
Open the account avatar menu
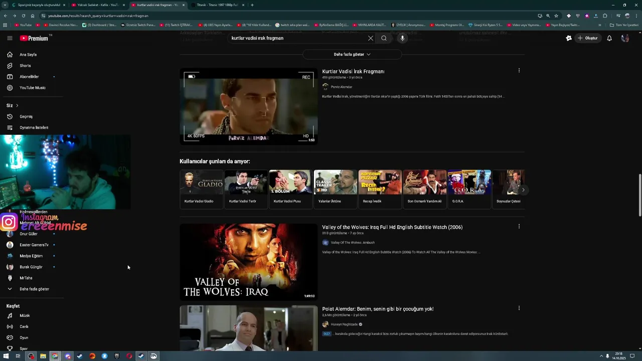[x=625, y=38]
